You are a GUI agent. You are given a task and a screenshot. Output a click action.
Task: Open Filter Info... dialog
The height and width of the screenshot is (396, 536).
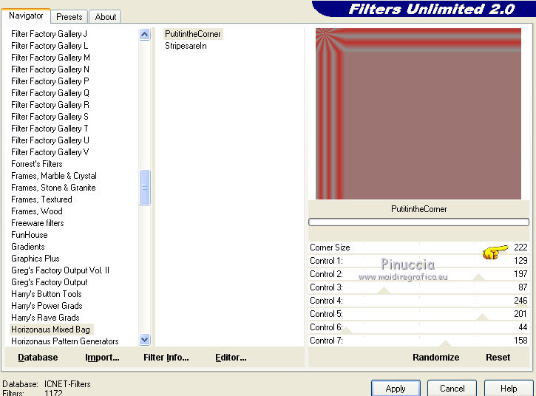166,358
